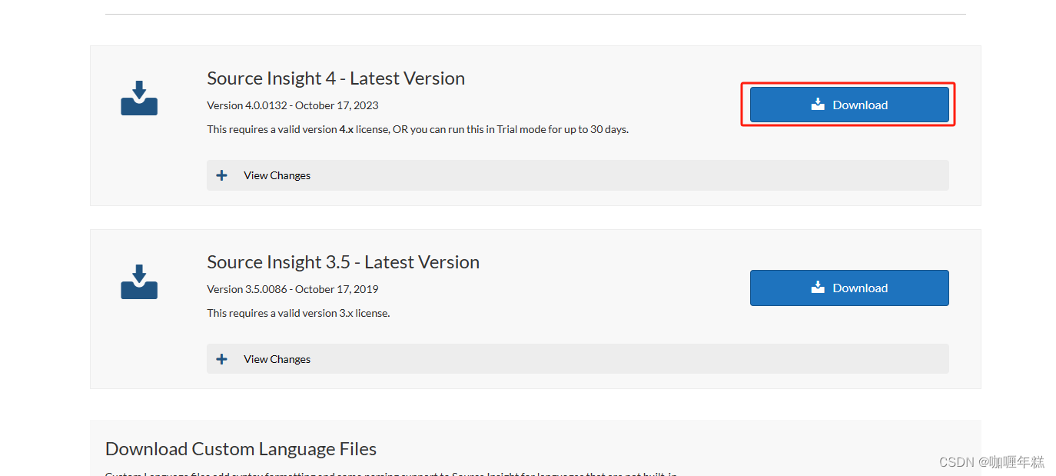Click 'This requires a valid version 3.x license'
This screenshot has height=476, width=1056.
point(298,313)
